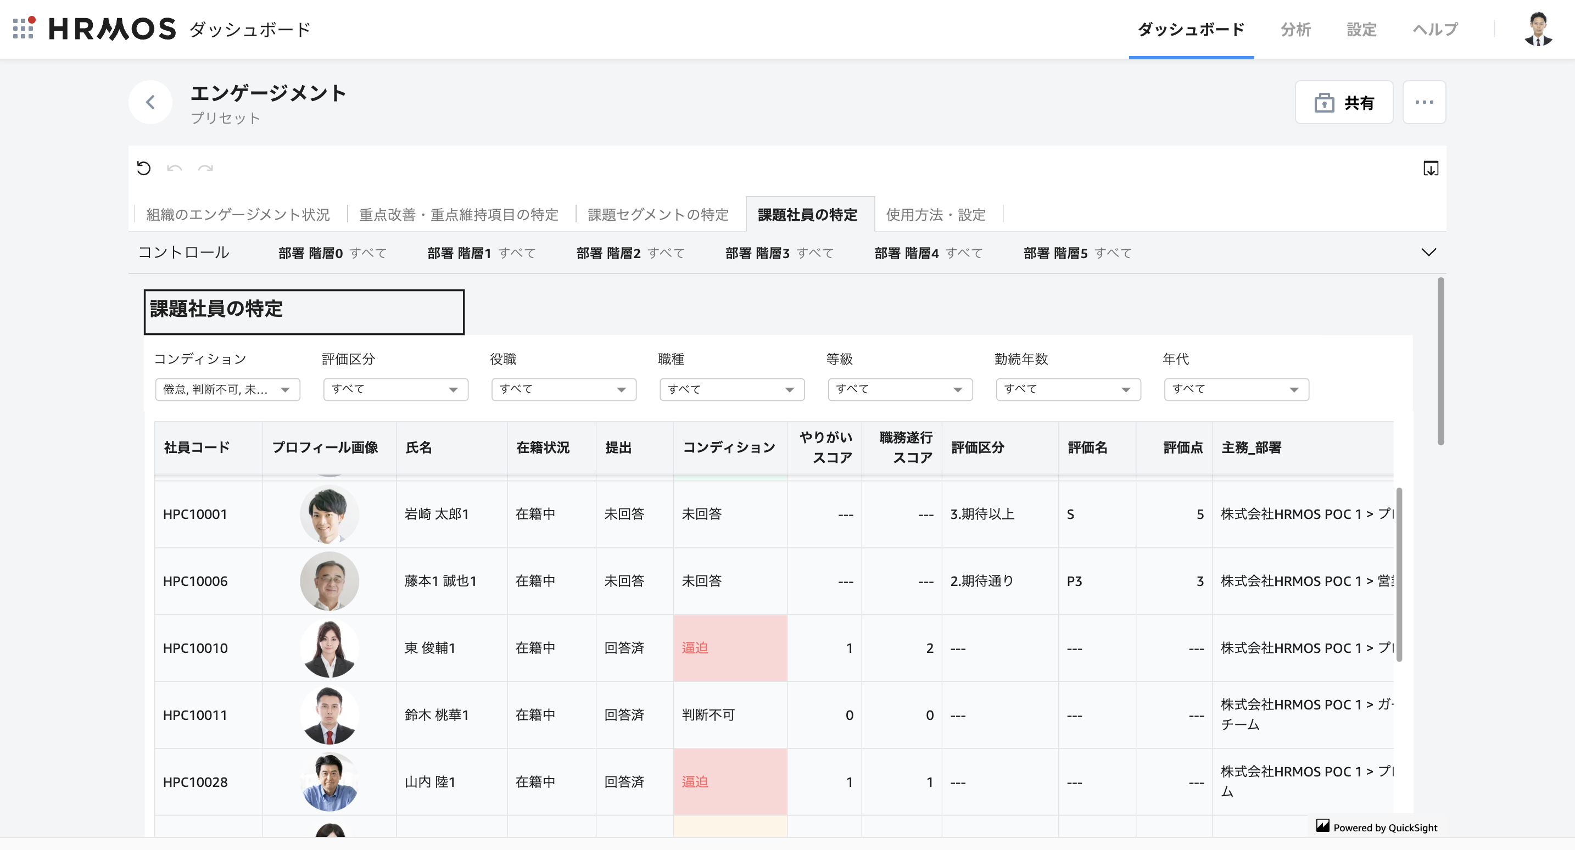Open the 年代 filter dropdown
1575x850 pixels.
pos(1236,389)
